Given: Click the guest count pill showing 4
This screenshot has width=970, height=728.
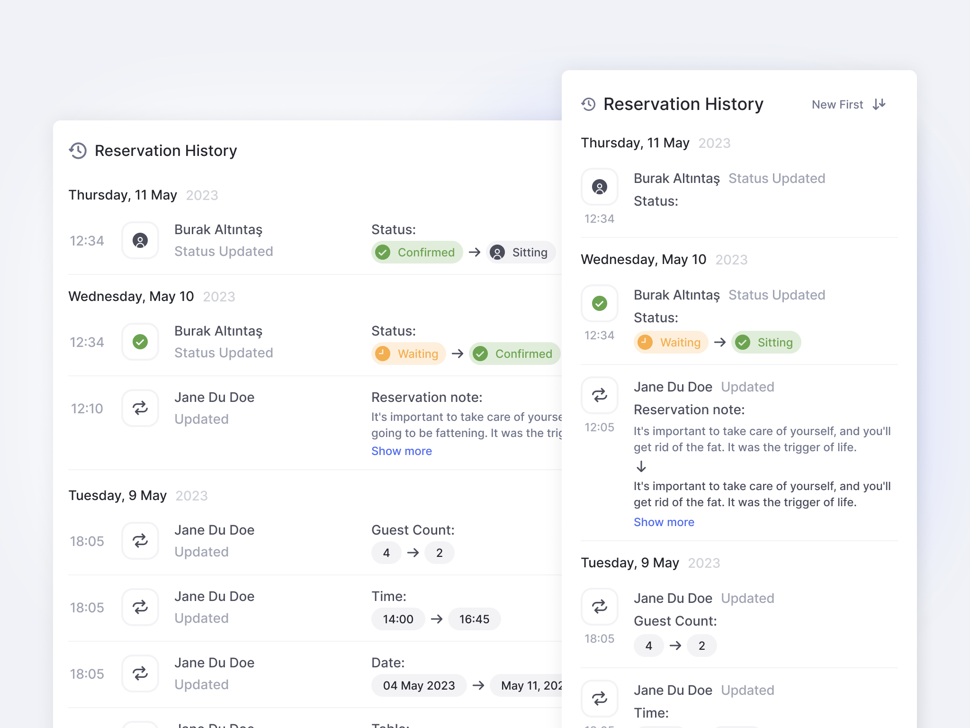Looking at the screenshot, I should point(386,552).
